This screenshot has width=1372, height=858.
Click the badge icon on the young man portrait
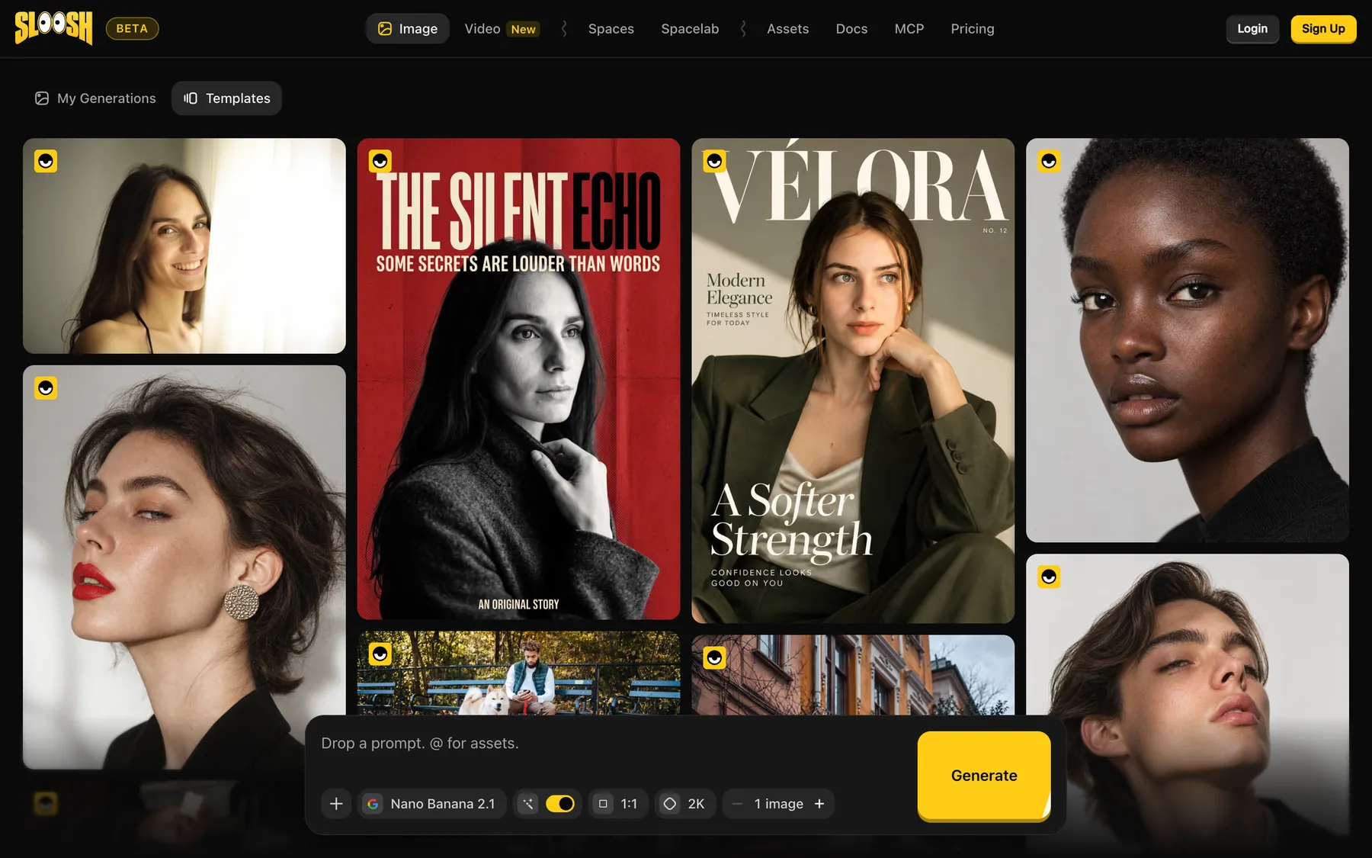1049,577
